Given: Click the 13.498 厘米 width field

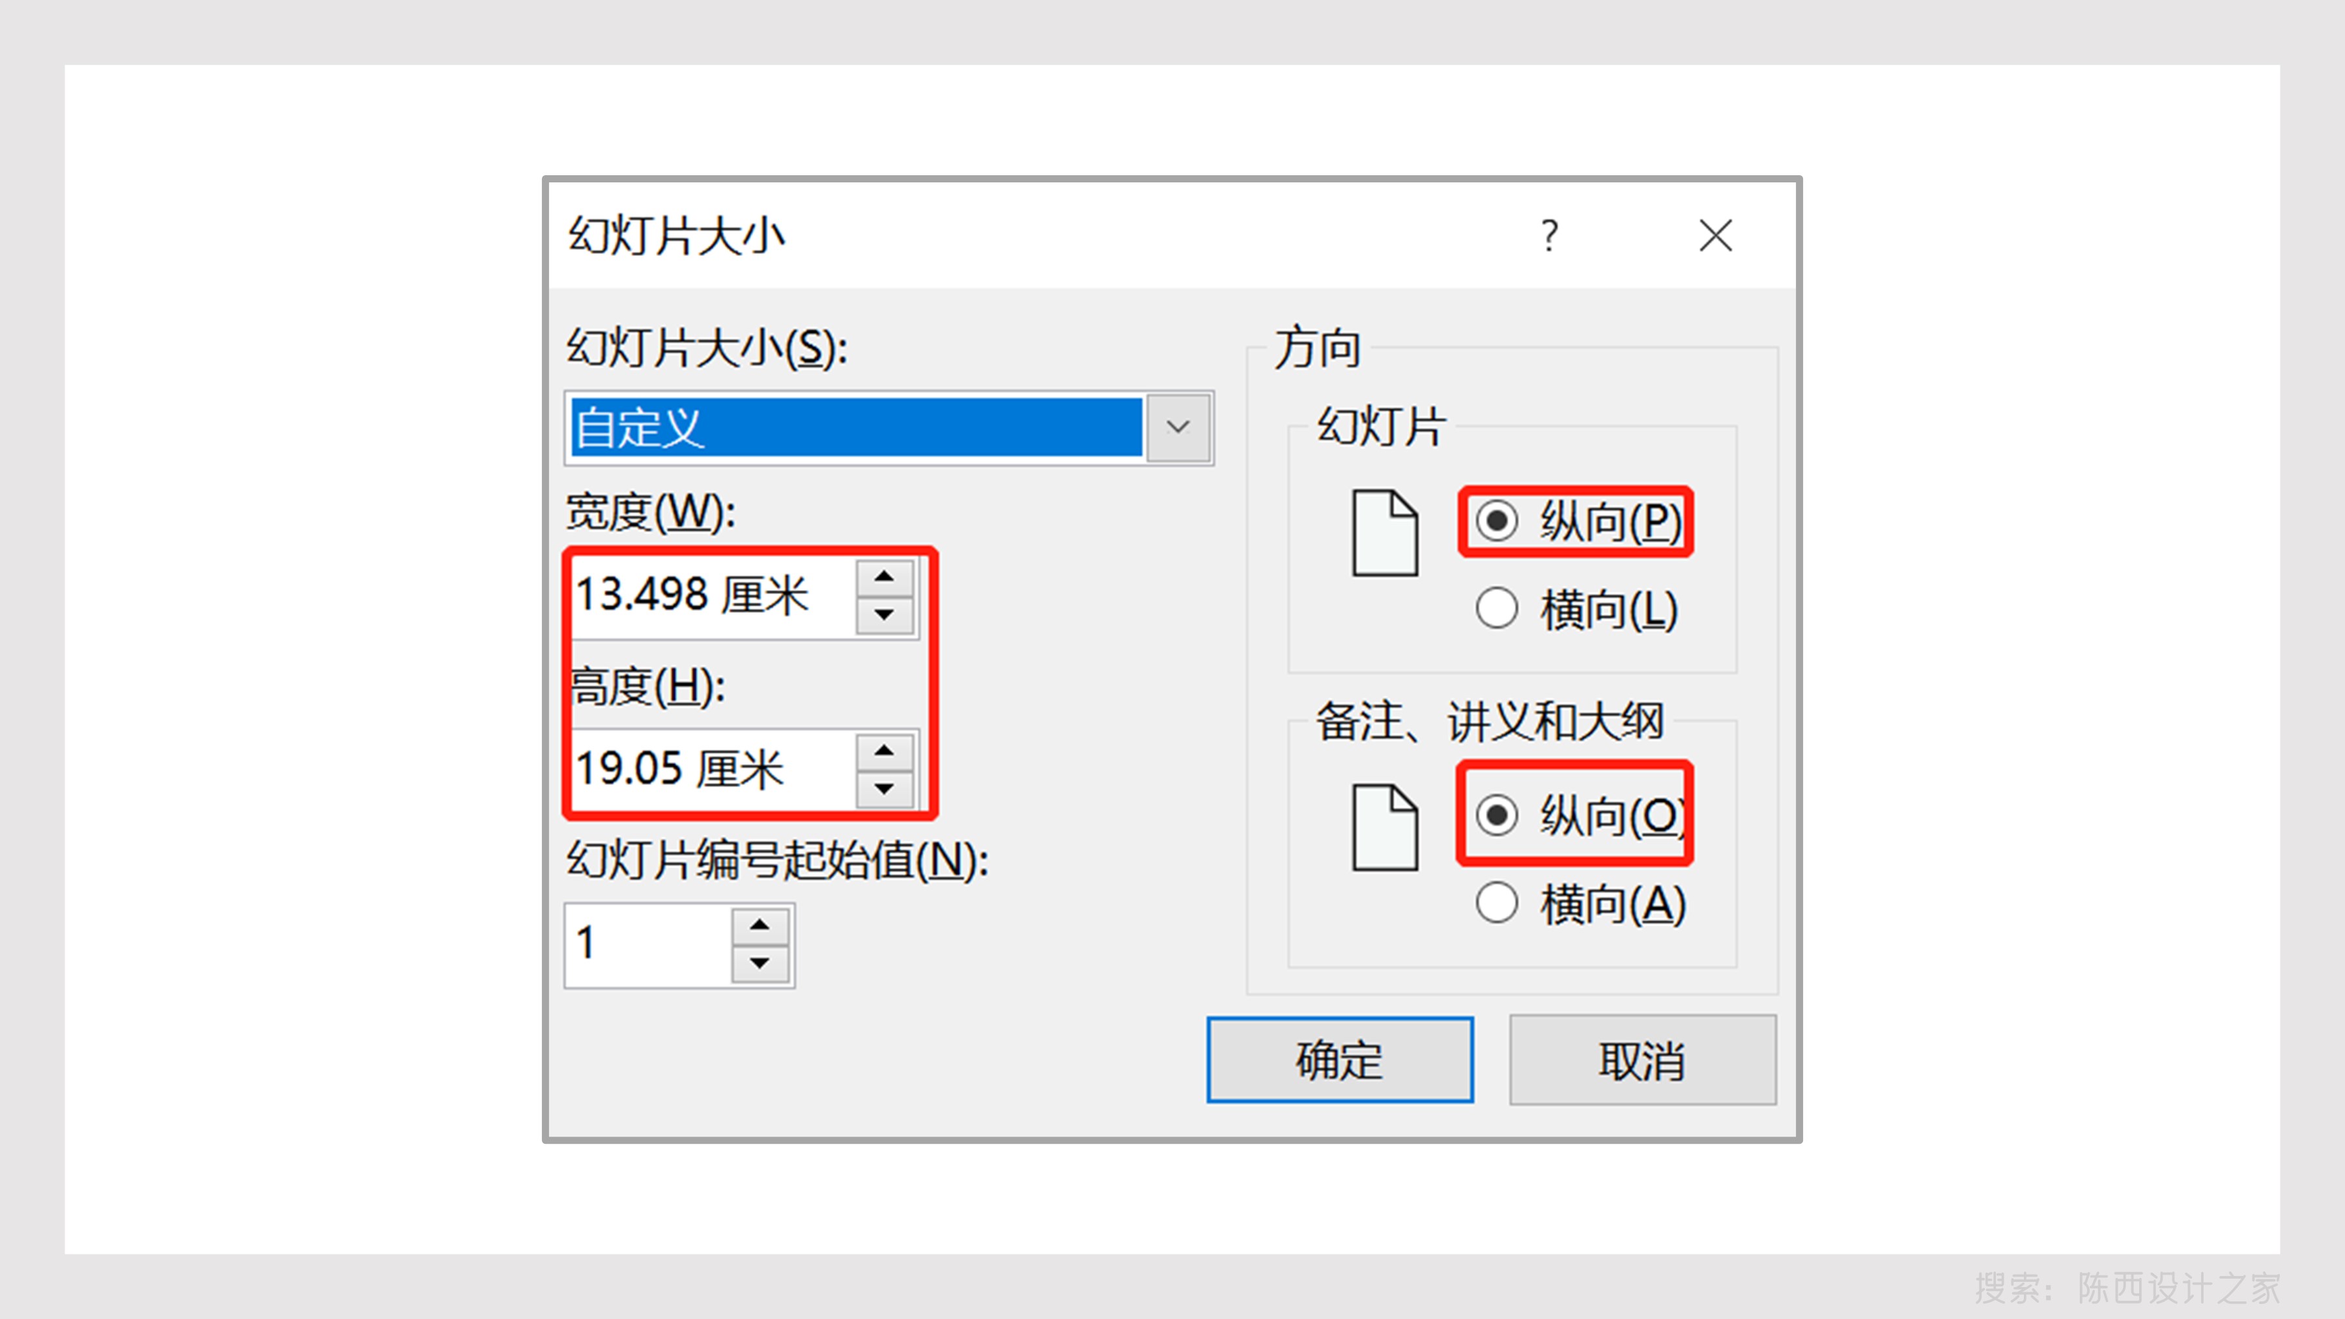Looking at the screenshot, I should click(713, 596).
